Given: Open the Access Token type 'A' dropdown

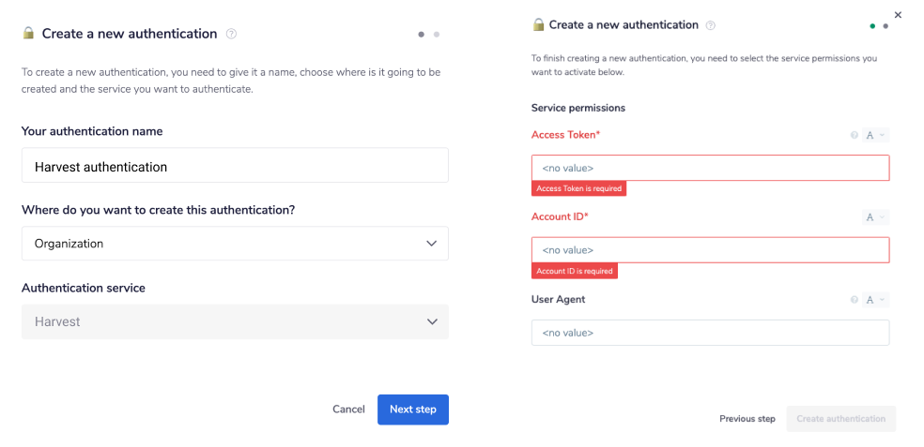Looking at the screenshot, I should tap(875, 135).
